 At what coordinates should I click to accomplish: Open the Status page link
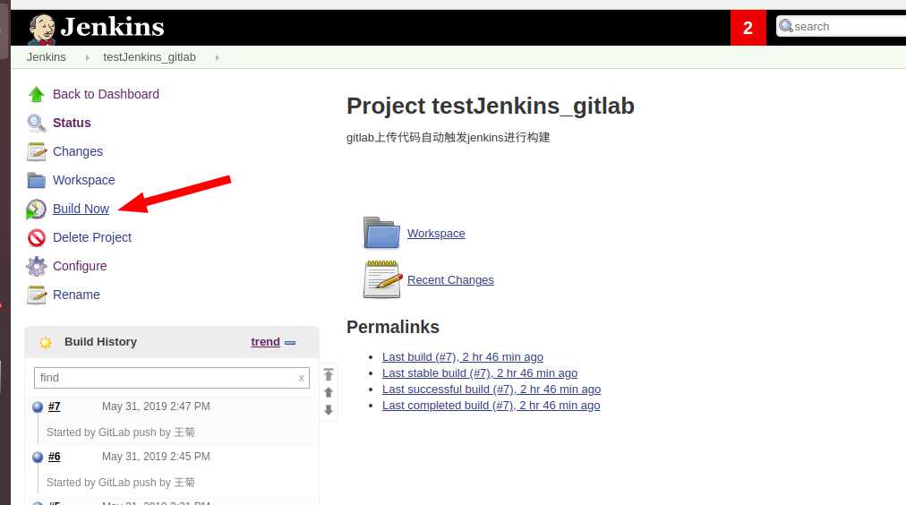tap(72, 123)
